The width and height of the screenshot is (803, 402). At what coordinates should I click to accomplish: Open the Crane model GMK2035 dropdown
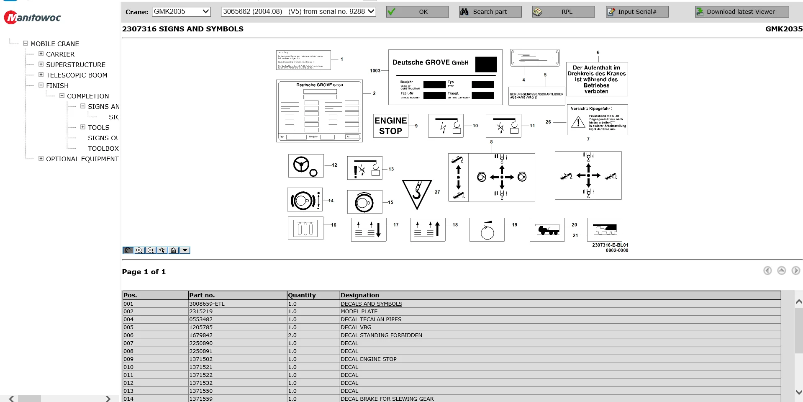(x=181, y=11)
